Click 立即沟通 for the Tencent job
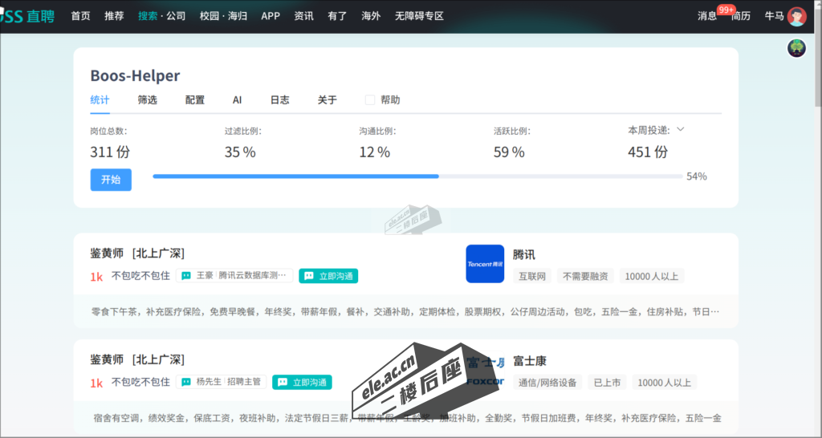The width and height of the screenshot is (822, 438). tap(328, 276)
